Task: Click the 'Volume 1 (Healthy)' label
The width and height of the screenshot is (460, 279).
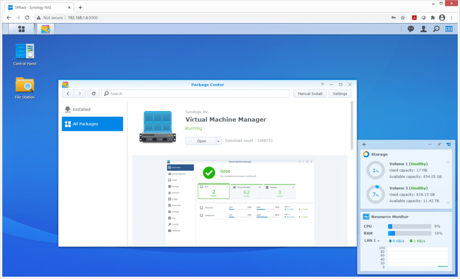Action: point(408,164)
